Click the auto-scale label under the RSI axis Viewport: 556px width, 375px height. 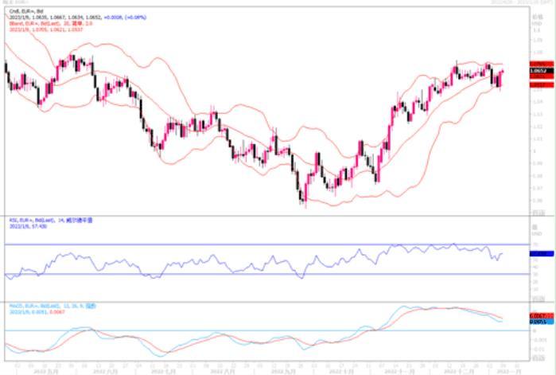[x=539, y=297]
